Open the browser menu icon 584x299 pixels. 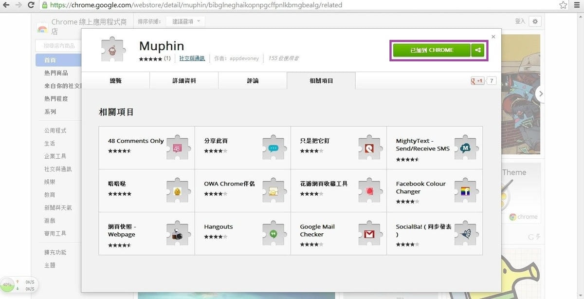[x=577, y=5]
